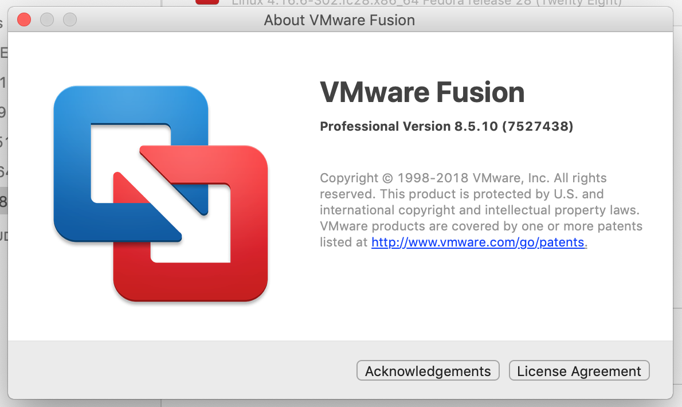Click the red VM icon behind the dialog
The image size is (682, 407).
tap(207, 2)
